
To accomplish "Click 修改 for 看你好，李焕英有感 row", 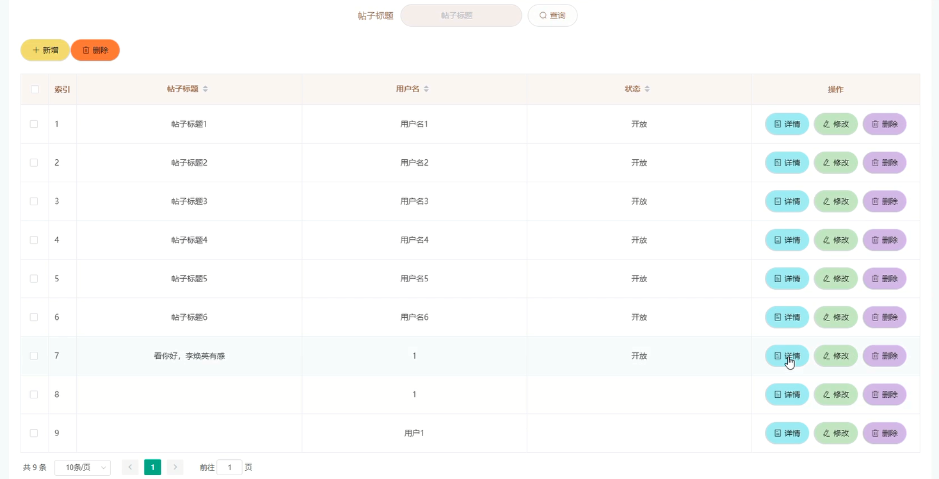I will [835, 356].
